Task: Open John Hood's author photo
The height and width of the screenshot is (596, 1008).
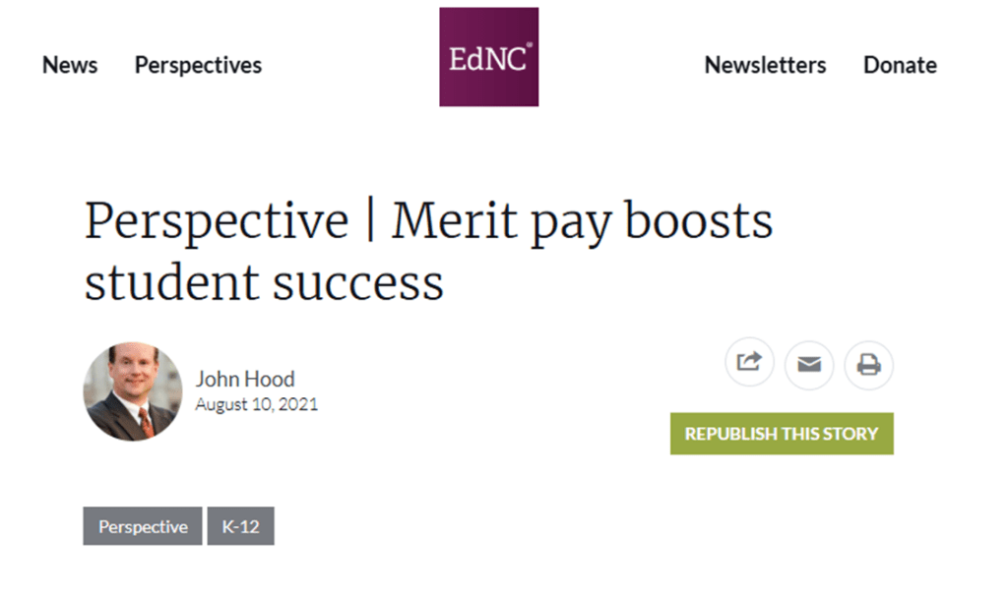Action: [133, 391]
